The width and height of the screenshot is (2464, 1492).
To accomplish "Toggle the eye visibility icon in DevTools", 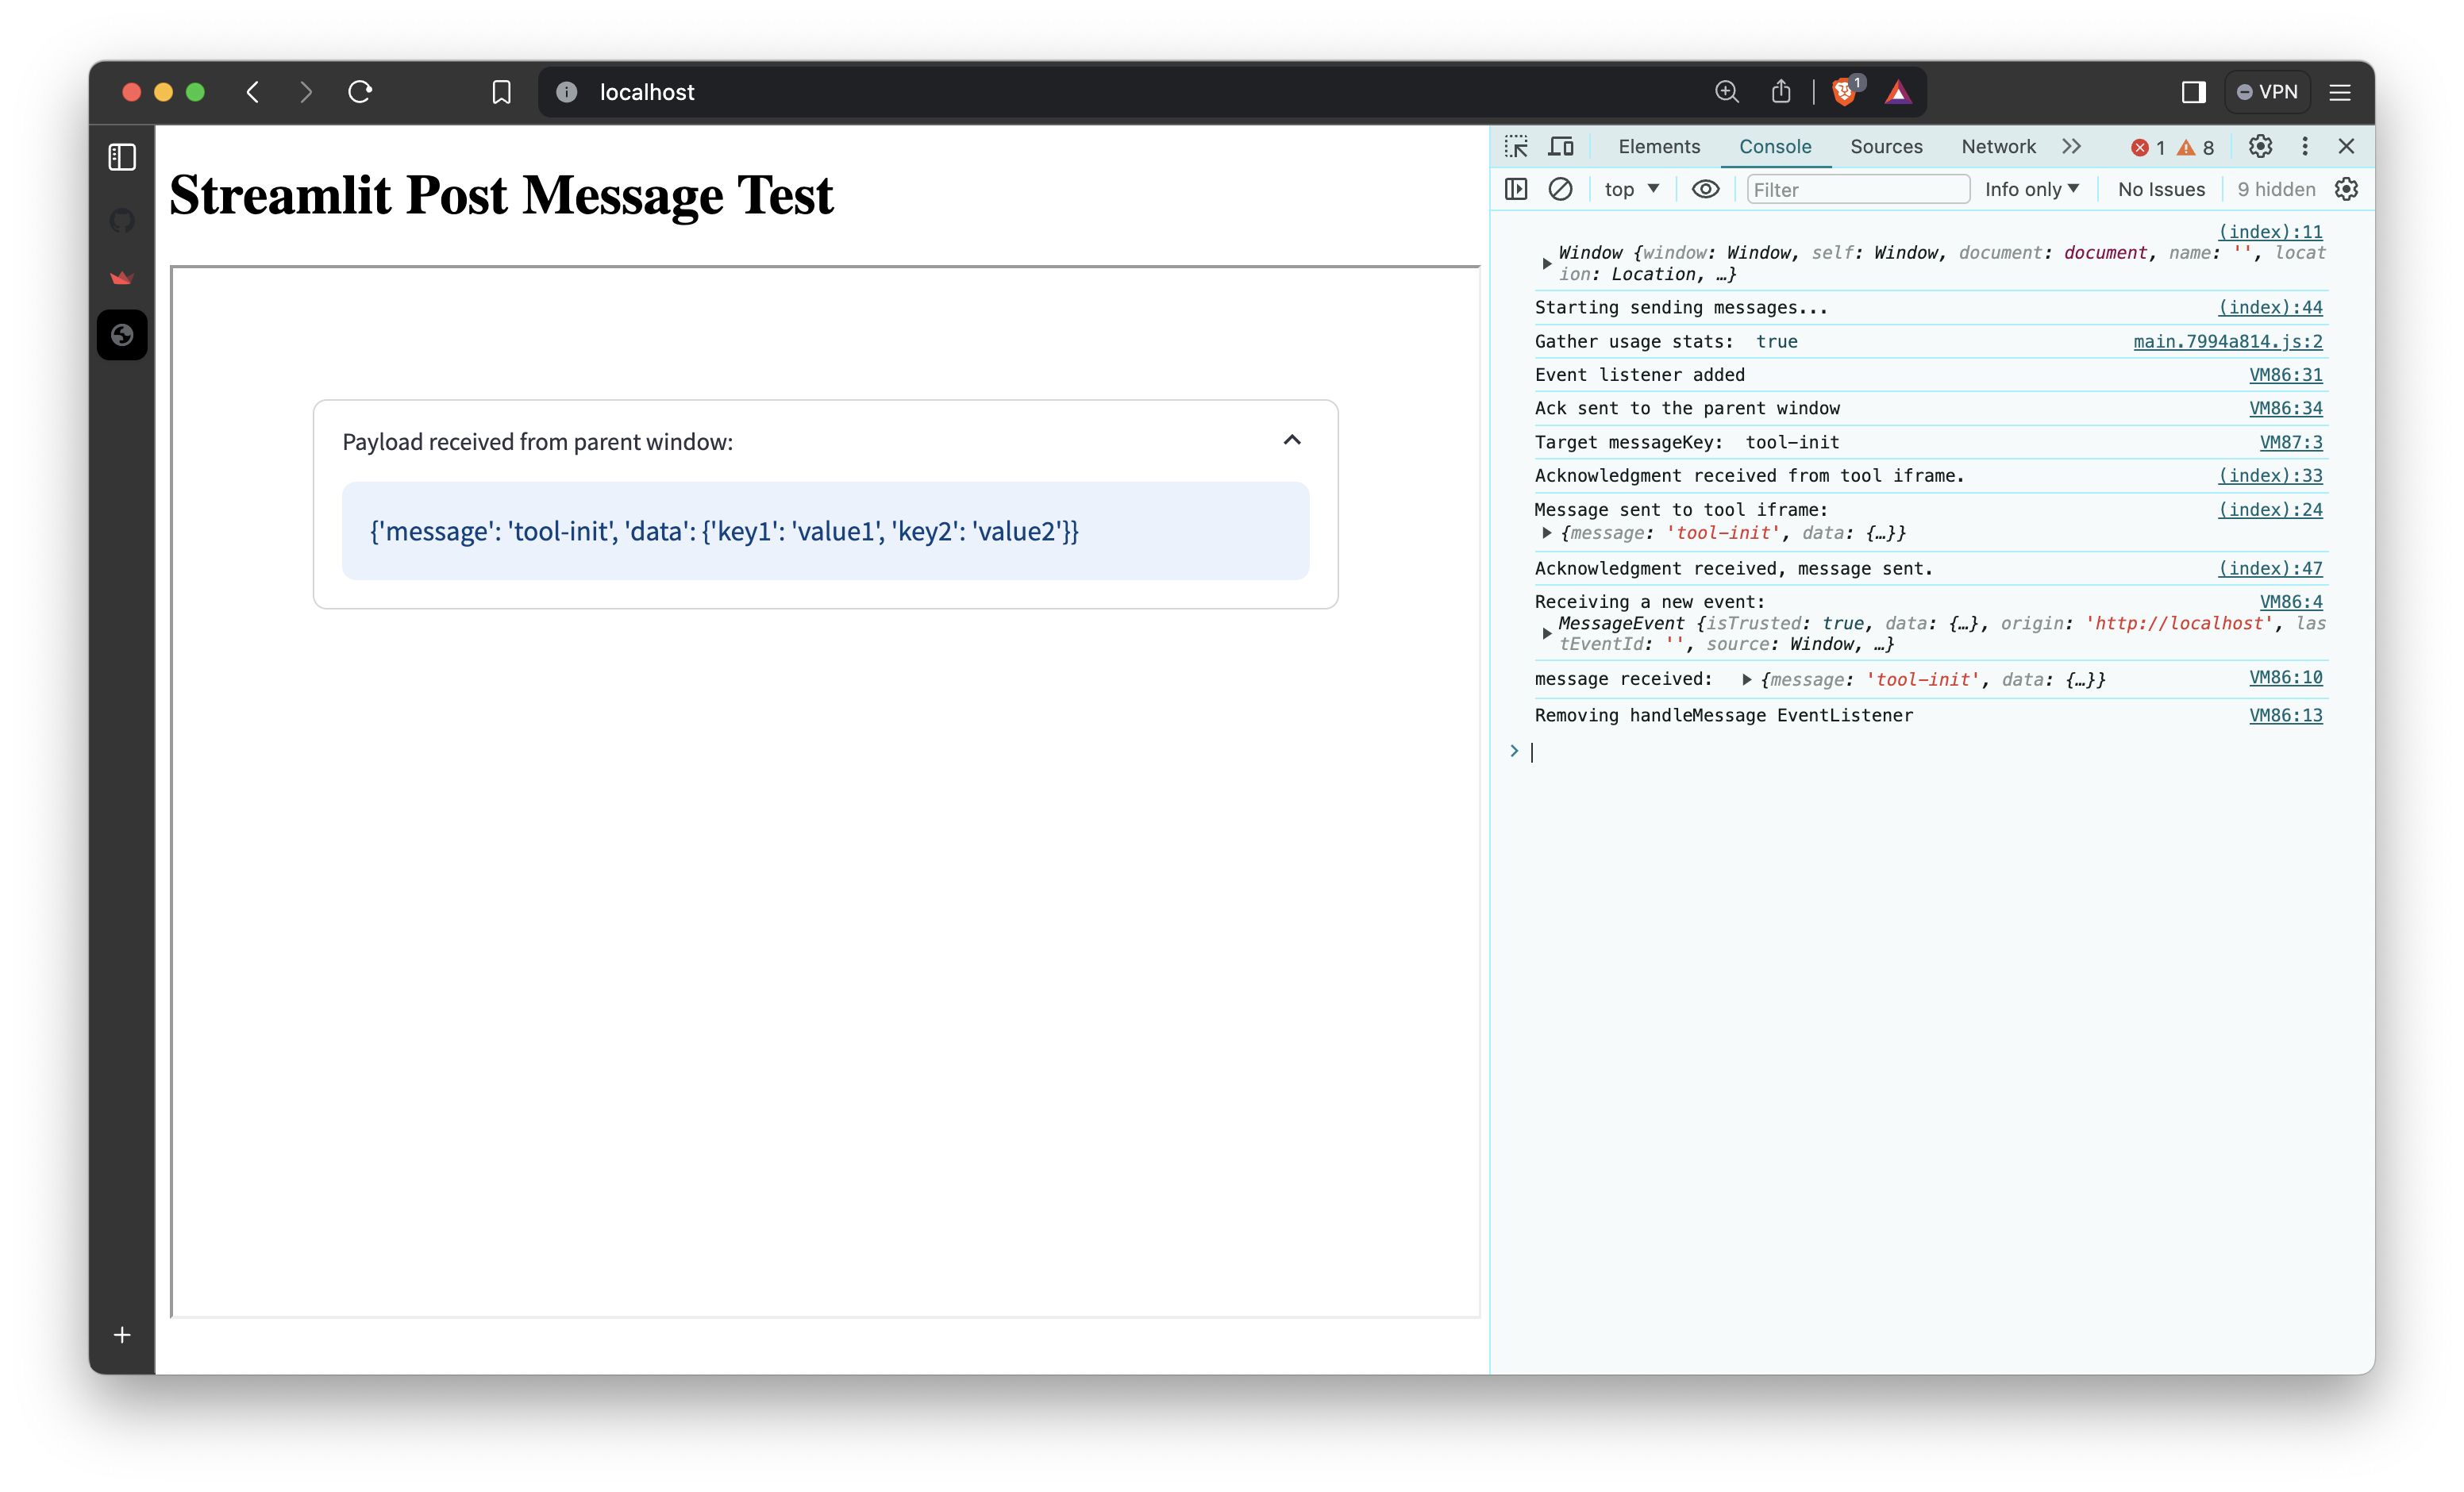I will pos(1705,190).
